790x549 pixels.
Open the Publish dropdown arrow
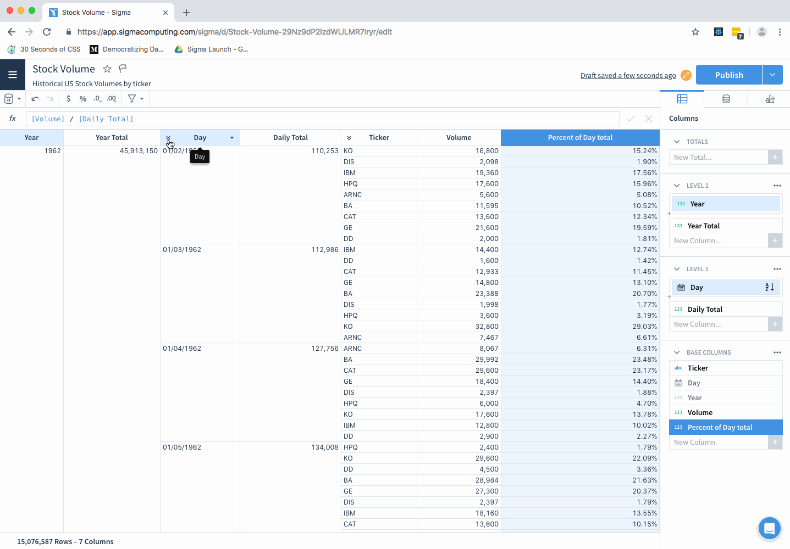(772, 75)
